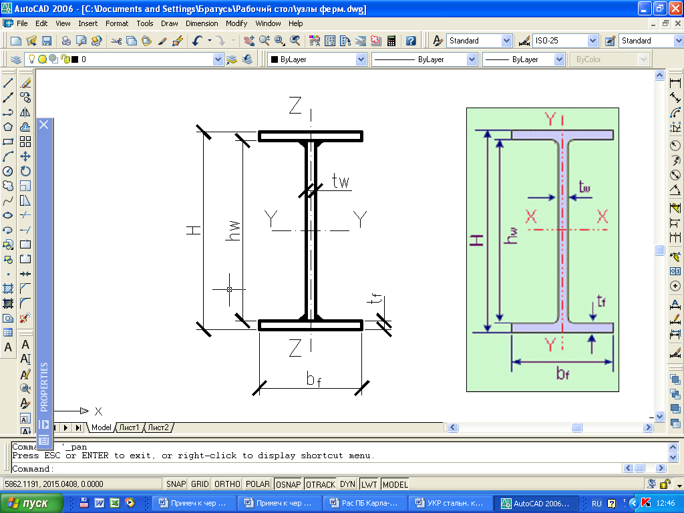
Task: Open the Dimension menu
Action: tap(202, 23)
